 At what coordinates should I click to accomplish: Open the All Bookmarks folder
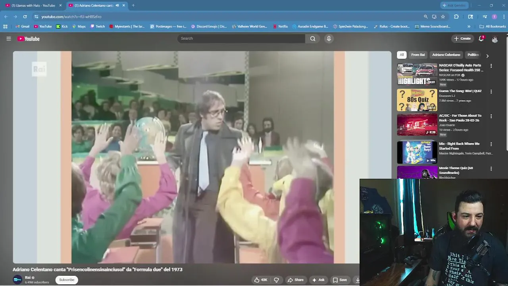(493, 27)
